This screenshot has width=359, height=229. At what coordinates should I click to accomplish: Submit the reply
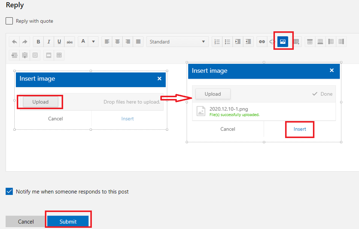click(x=68, y=222)
